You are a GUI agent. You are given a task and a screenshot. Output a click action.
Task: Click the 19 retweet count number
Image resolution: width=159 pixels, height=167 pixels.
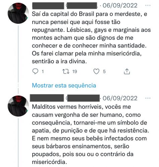click(x=74, y=72)
